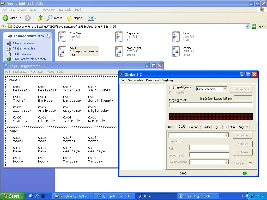Image resolution: width=267 pixels, height=200 pixels.
Task: Click the rename file icon in task pane
Action: click(x=9, y=43)
